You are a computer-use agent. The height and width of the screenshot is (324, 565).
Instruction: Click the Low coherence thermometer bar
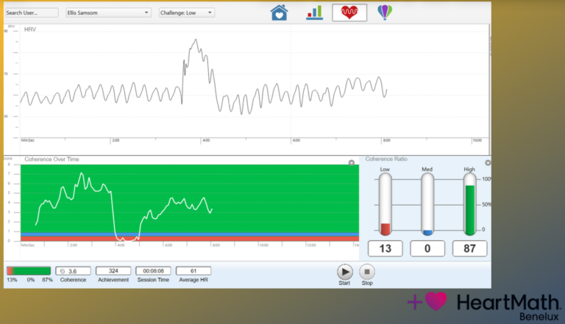(x=385, y=204)
